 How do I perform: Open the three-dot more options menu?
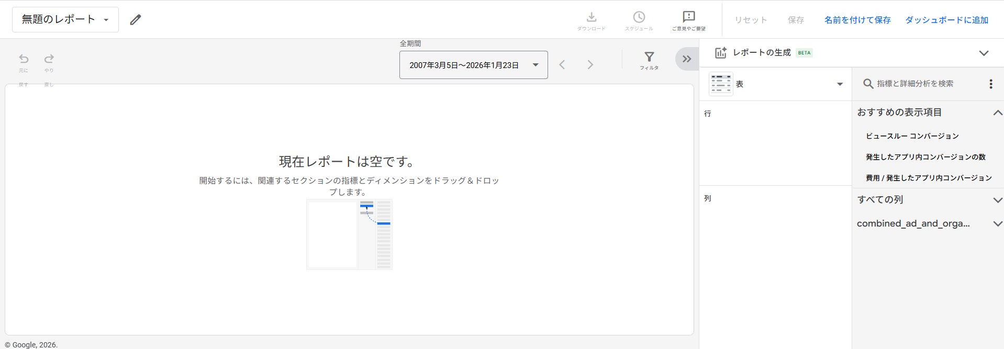[x=990, y=84]
